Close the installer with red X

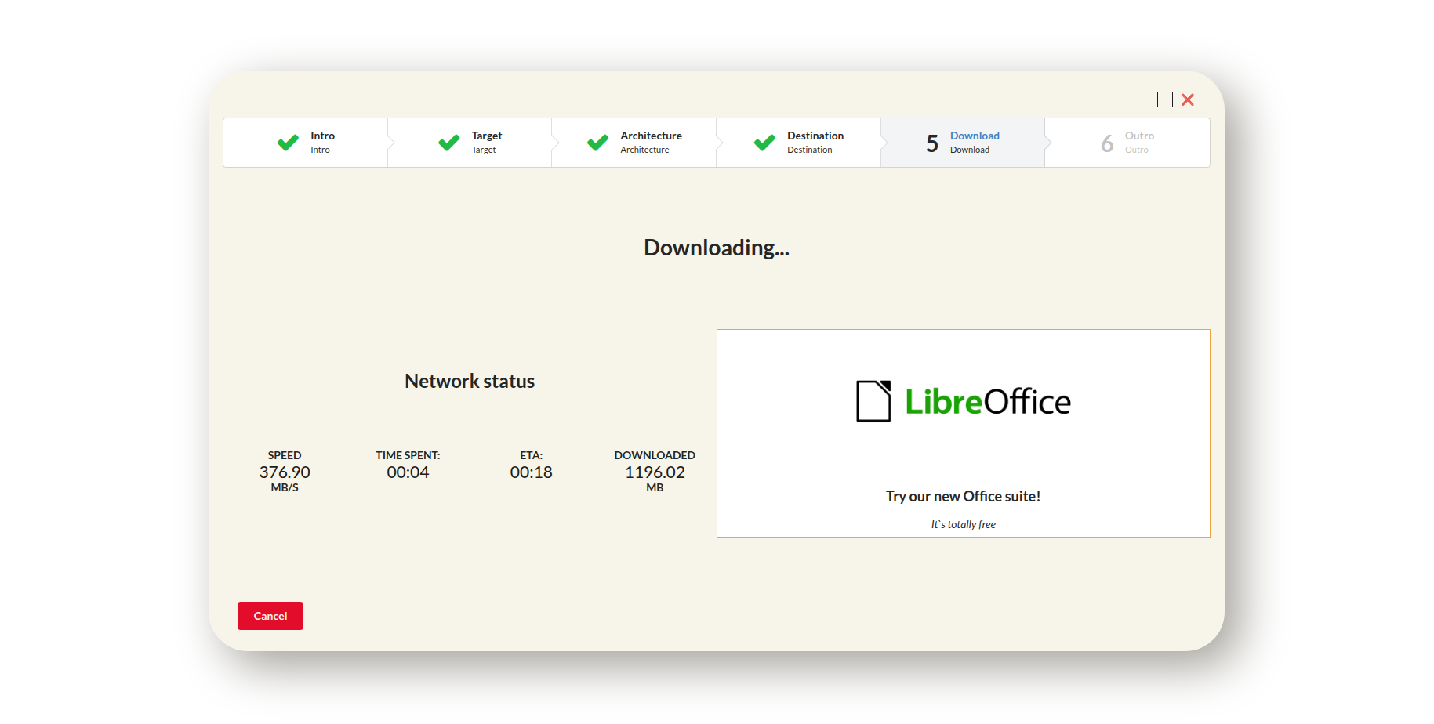coord(1188,100)
